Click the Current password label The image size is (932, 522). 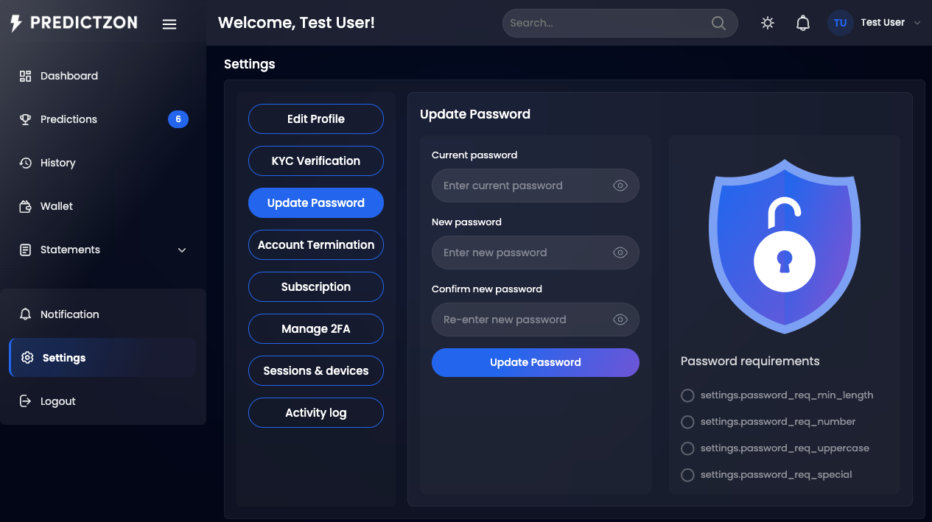[474, 155]
